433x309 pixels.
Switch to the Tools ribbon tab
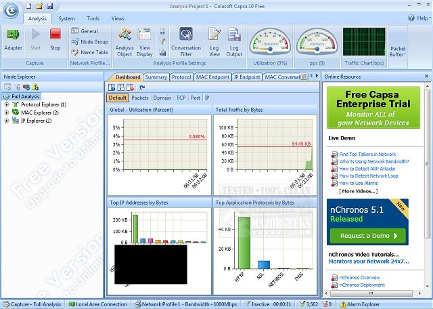pyautogui.click(x=93, y=18)
